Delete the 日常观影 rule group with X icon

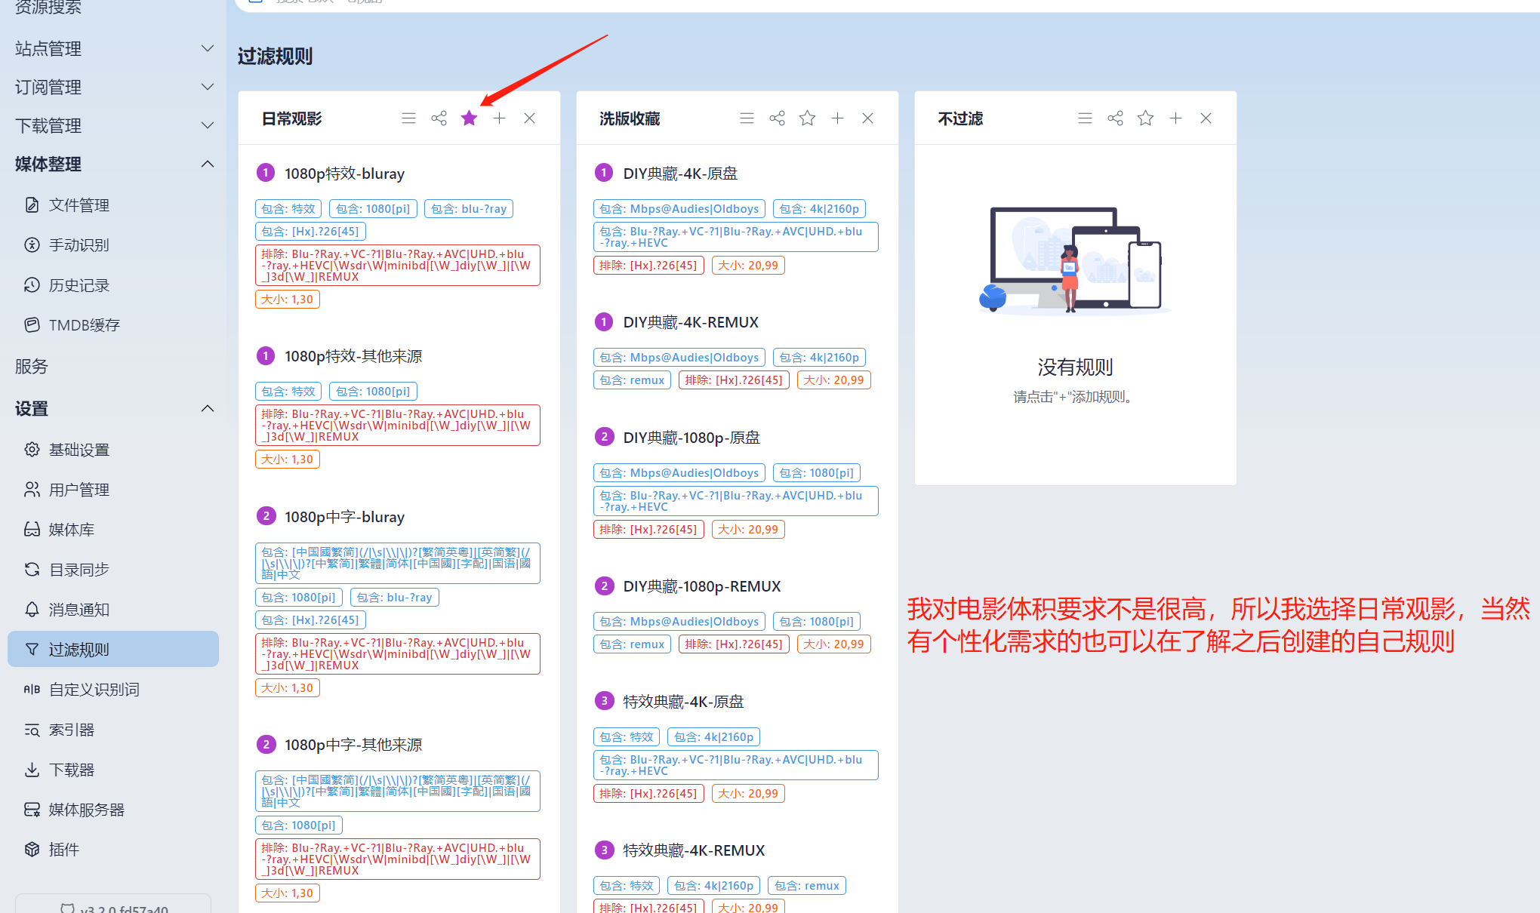point(529,118)
